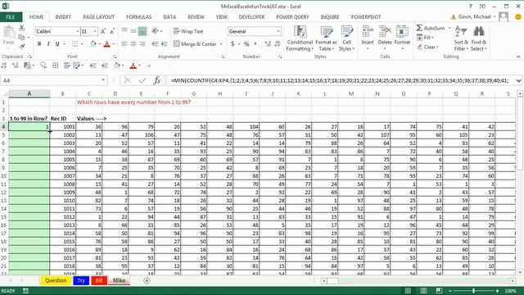Click the formula bar Enter checkmark
This screenshot has height=295, width=524.
point(142,80)
